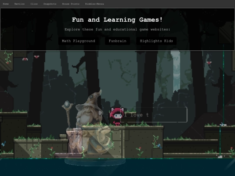Click 'Explore these fun and educational game websites:' text
Viewport: 235px width, 176px height.
click(x=117, y=30)
